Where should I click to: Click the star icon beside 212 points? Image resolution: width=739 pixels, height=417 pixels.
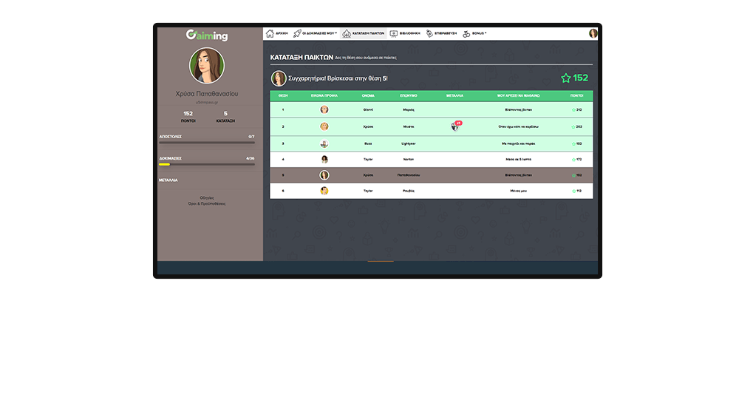point(573,110)
